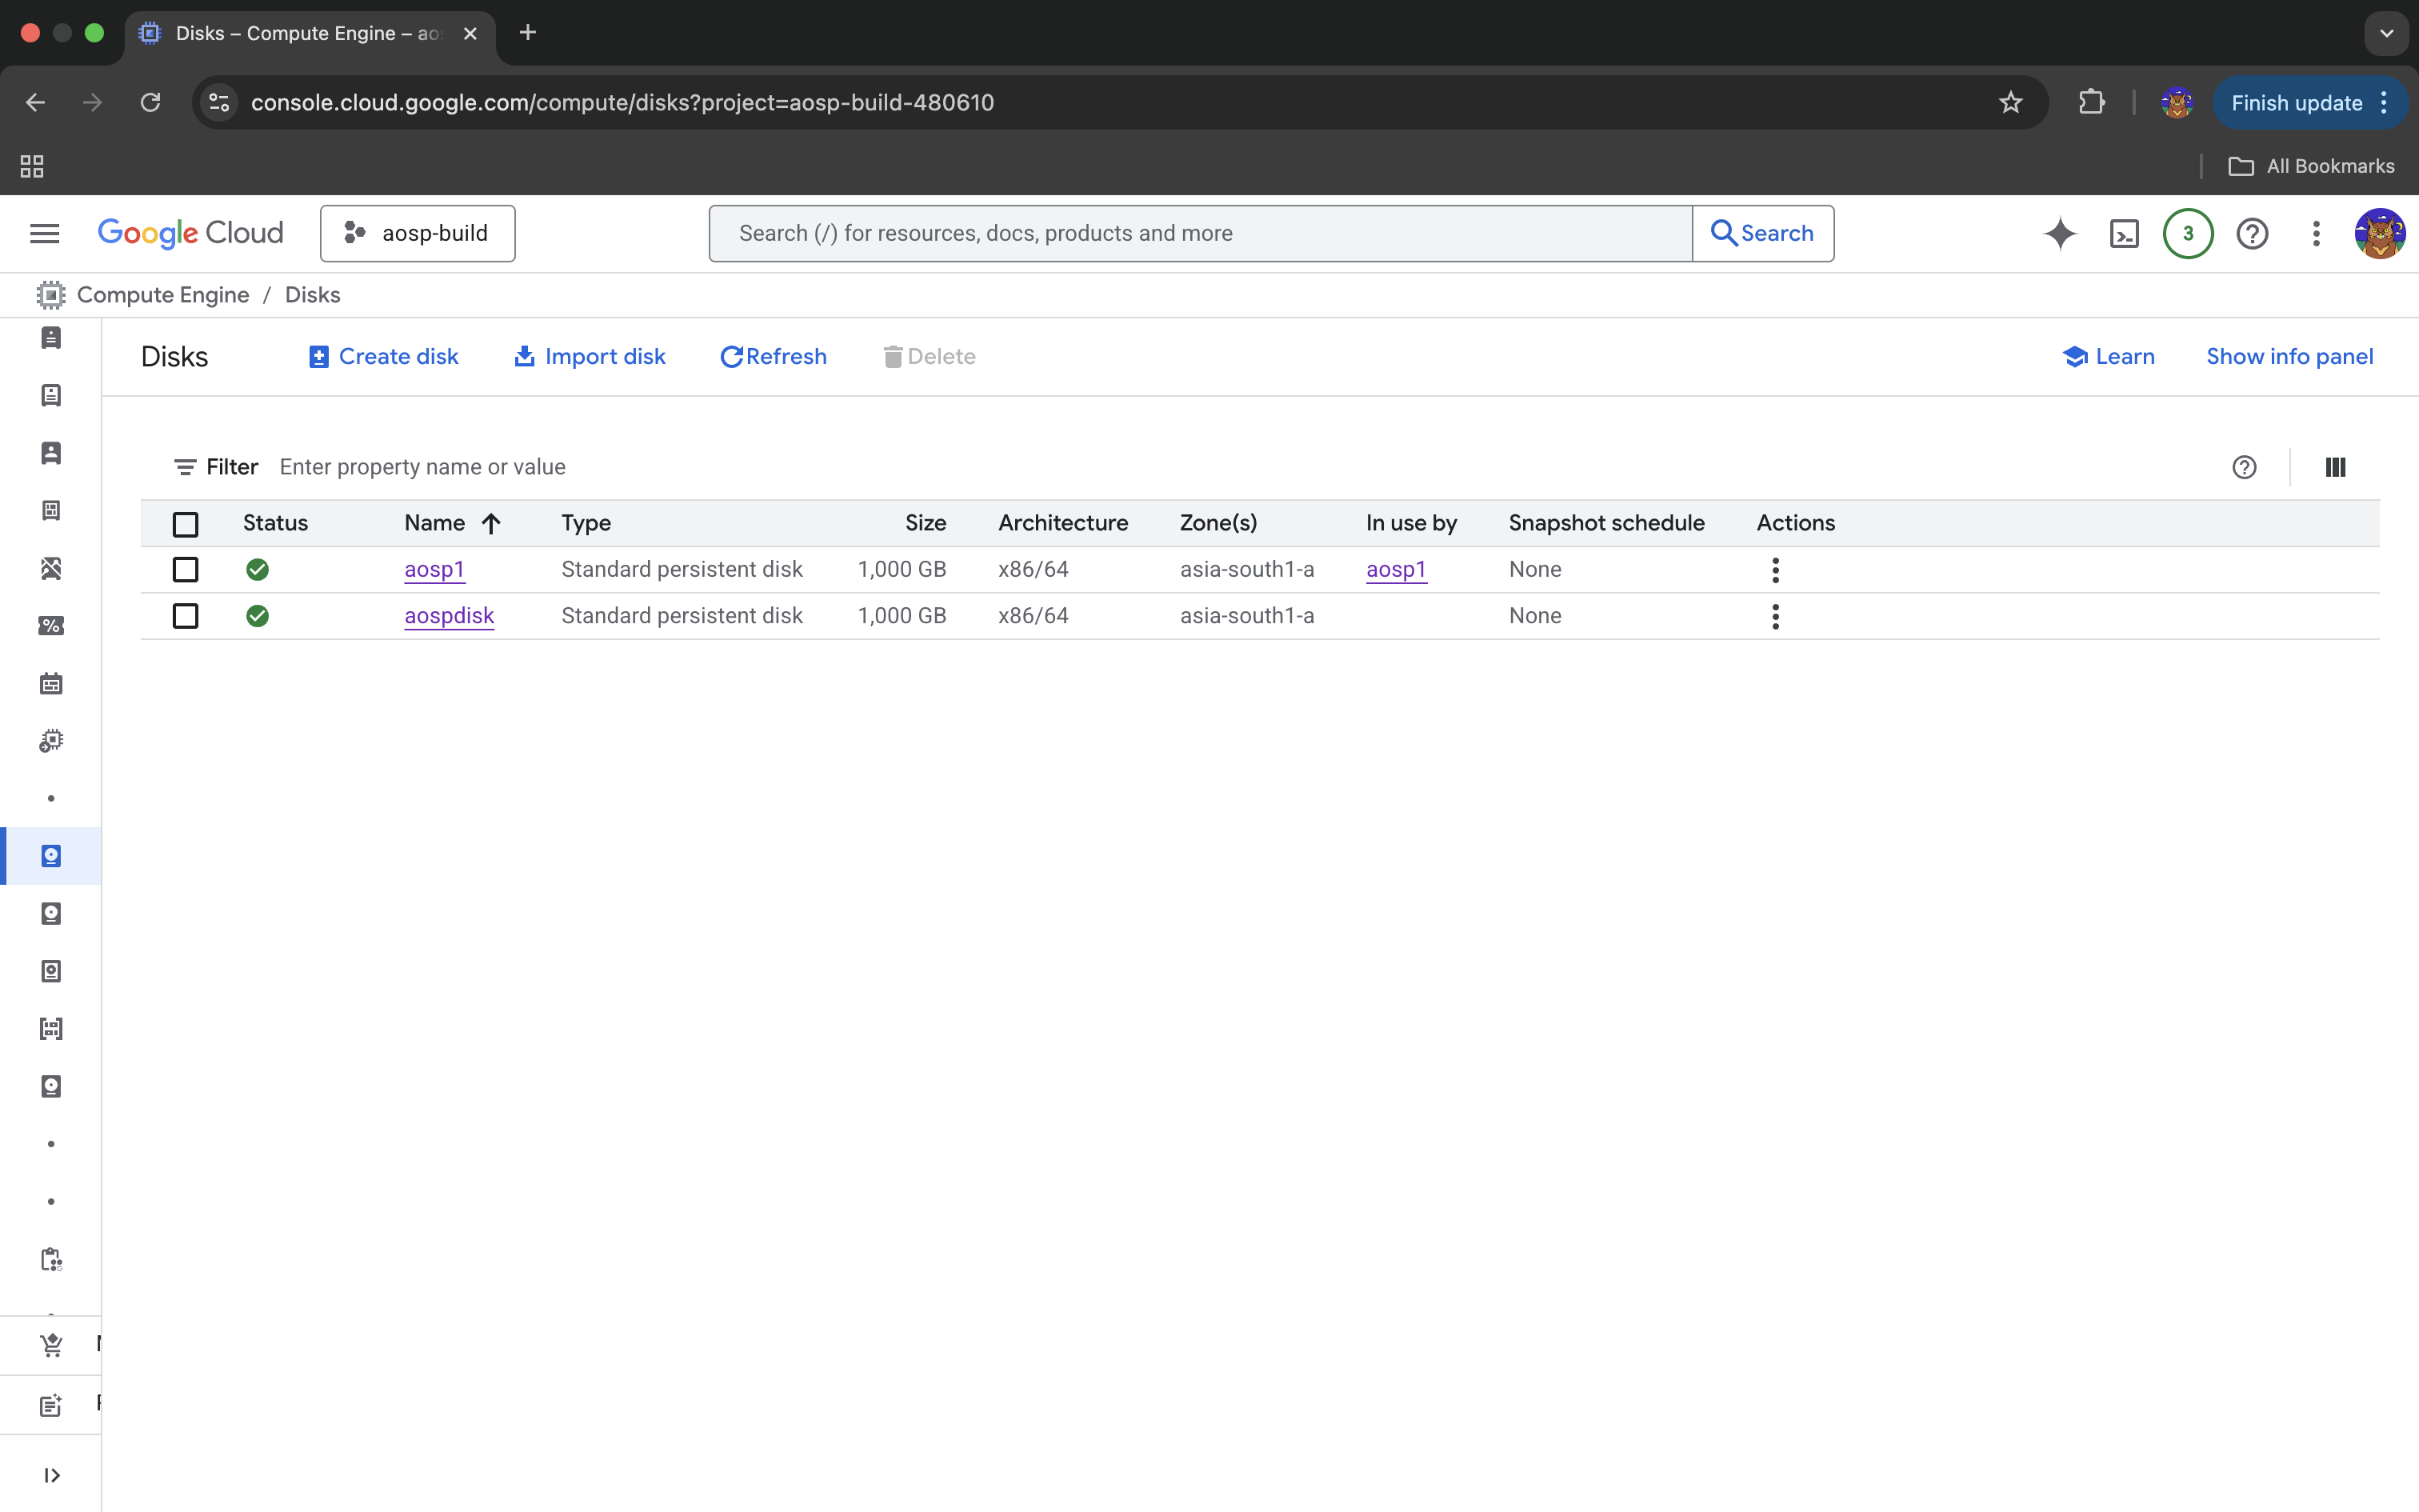
Task: Open the aosp1 disk details link
Action: (434, 569)
